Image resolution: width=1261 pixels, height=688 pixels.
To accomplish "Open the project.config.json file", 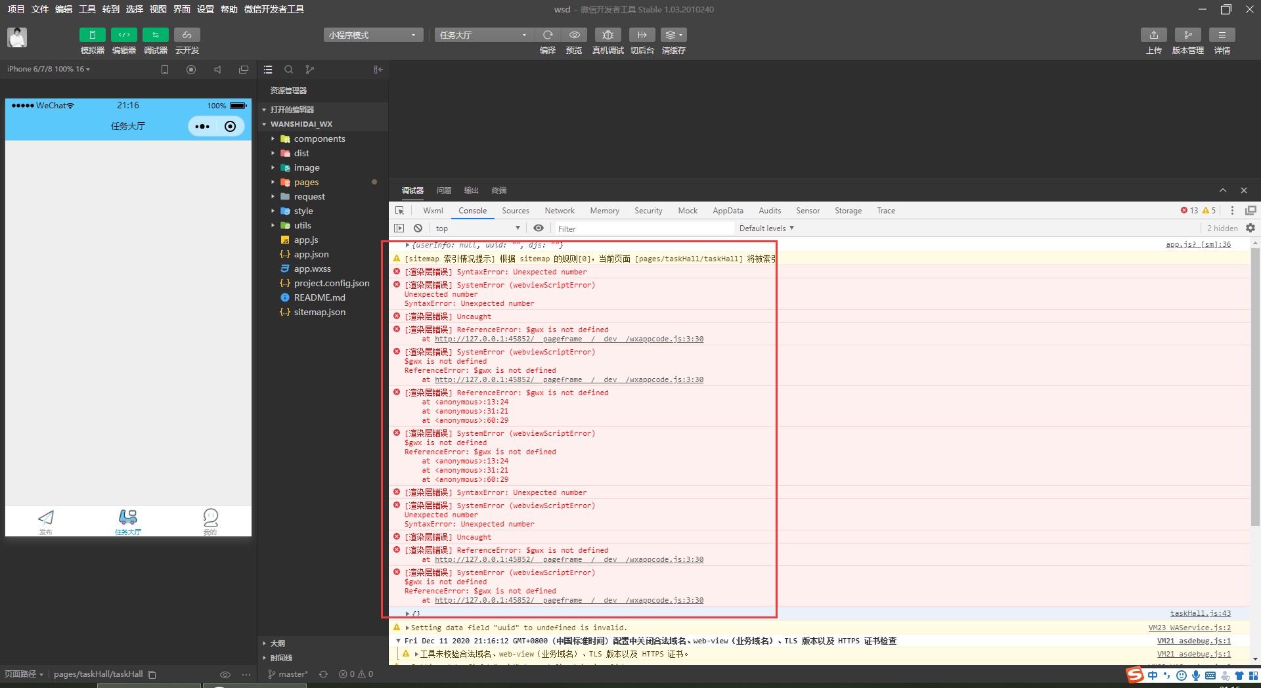I will (x=332, y=283).
